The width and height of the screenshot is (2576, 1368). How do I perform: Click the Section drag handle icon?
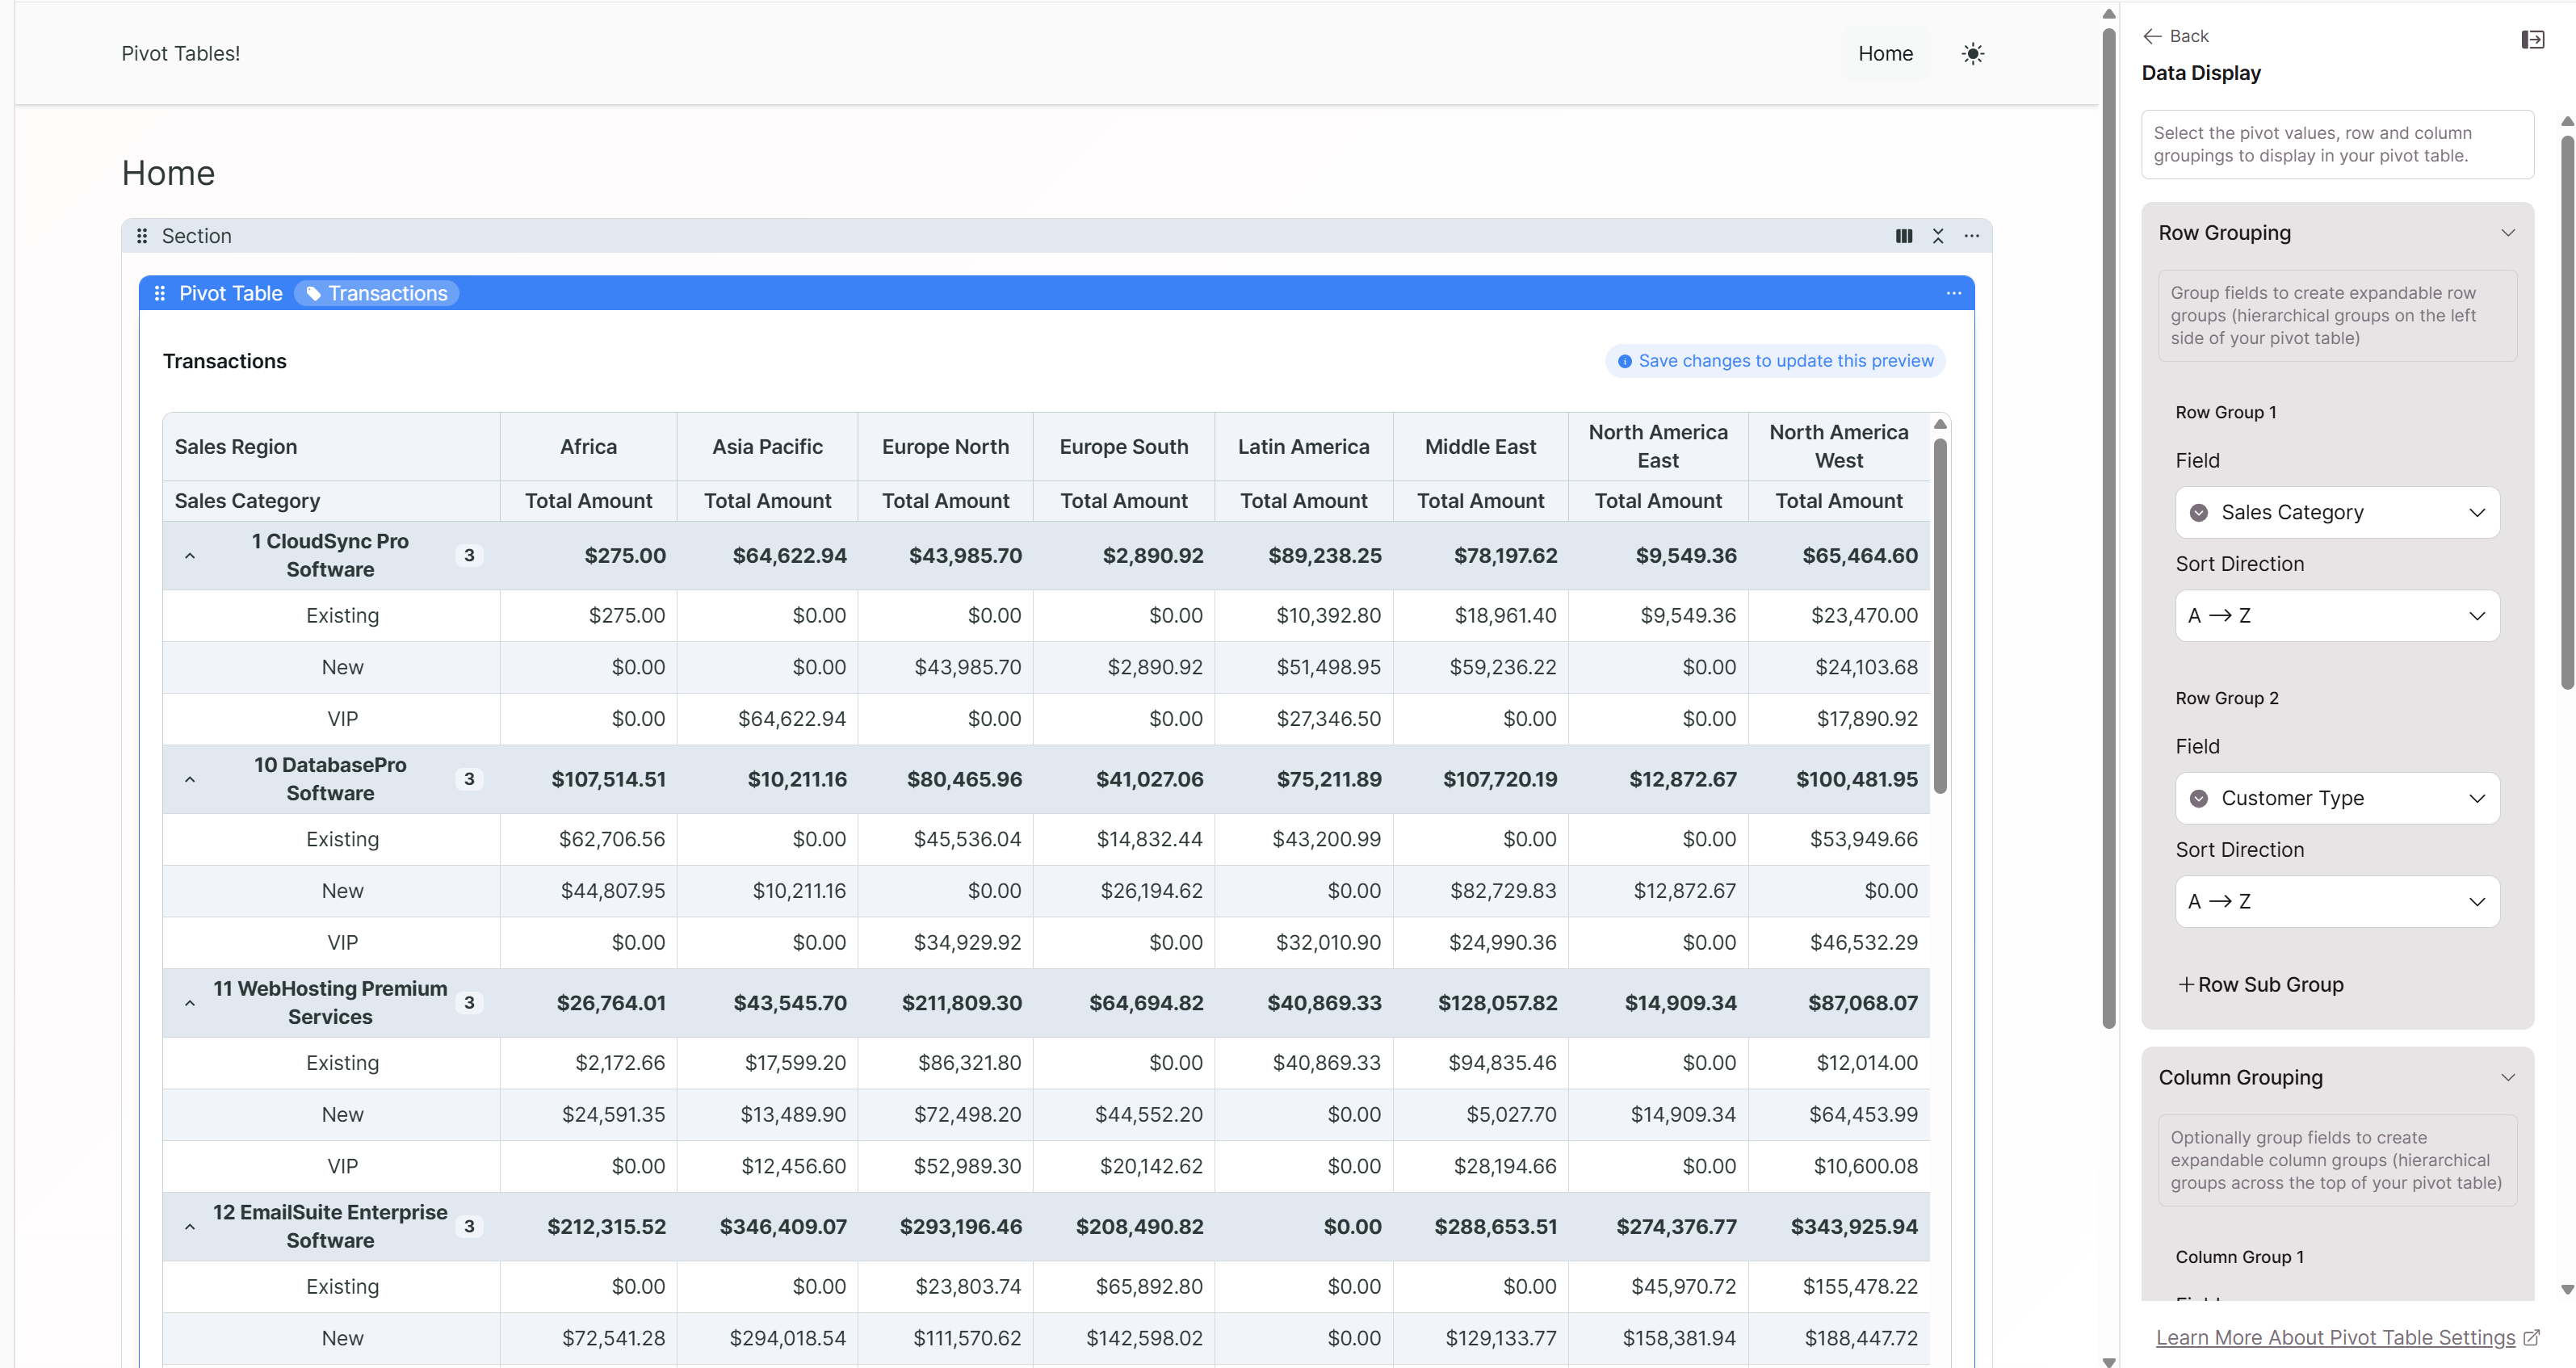click(142, 236)
